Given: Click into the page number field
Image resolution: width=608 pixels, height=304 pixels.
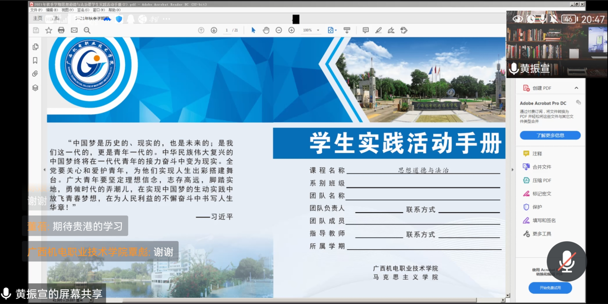Looking at the screenshot, I should (x=227, y=30).
